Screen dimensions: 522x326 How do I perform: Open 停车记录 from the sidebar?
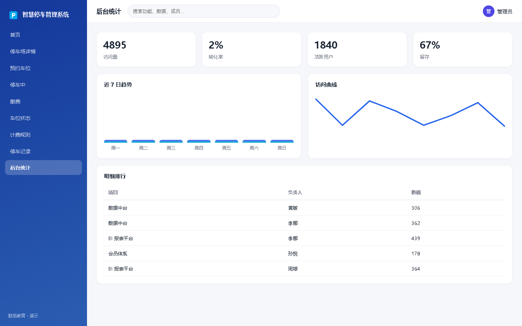[43, 151]
